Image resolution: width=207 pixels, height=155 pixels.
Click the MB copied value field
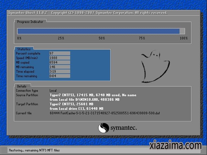coord(60,62)
